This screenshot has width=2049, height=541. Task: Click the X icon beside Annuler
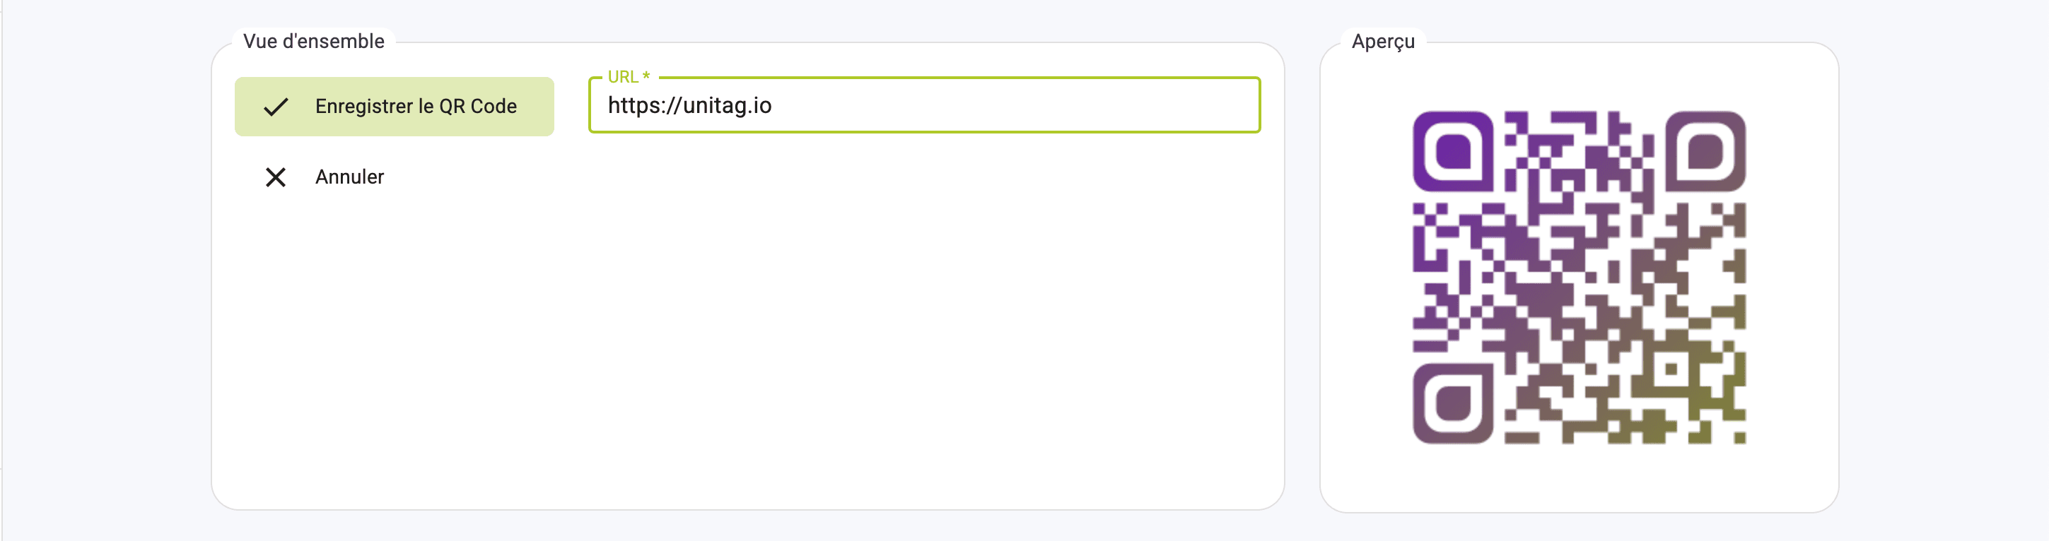pos(275,177)
